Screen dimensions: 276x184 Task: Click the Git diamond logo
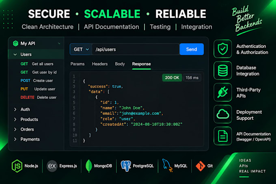pos(201,166)
